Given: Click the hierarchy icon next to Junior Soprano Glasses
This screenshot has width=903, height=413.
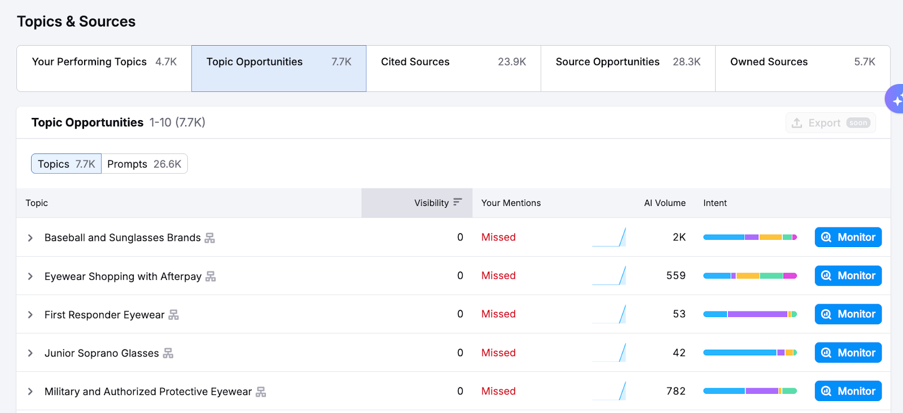Looking at the screenshot, I should 168,353.
